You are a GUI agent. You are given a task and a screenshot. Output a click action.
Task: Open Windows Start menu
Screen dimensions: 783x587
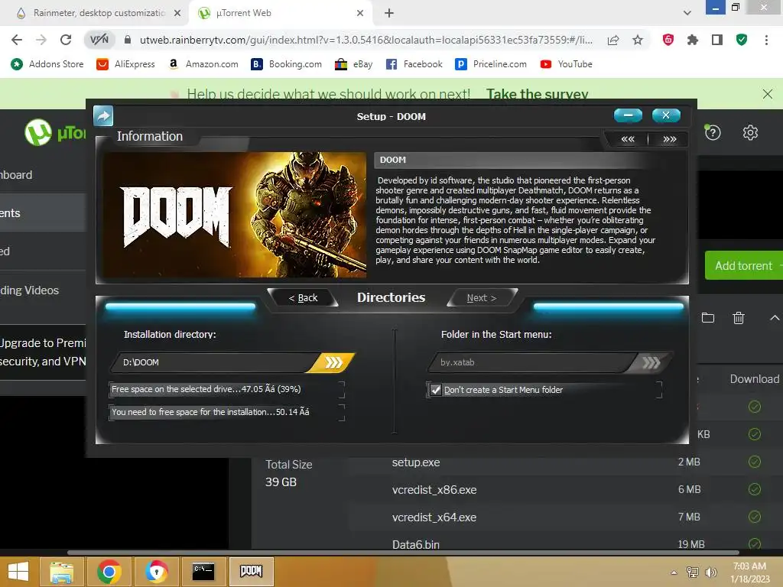18,572
